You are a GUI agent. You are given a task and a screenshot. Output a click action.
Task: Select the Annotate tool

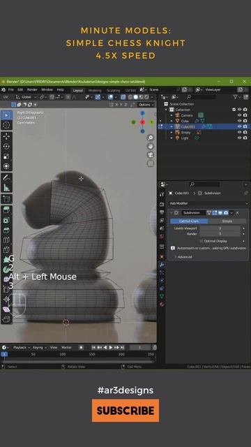click(6, 177)
